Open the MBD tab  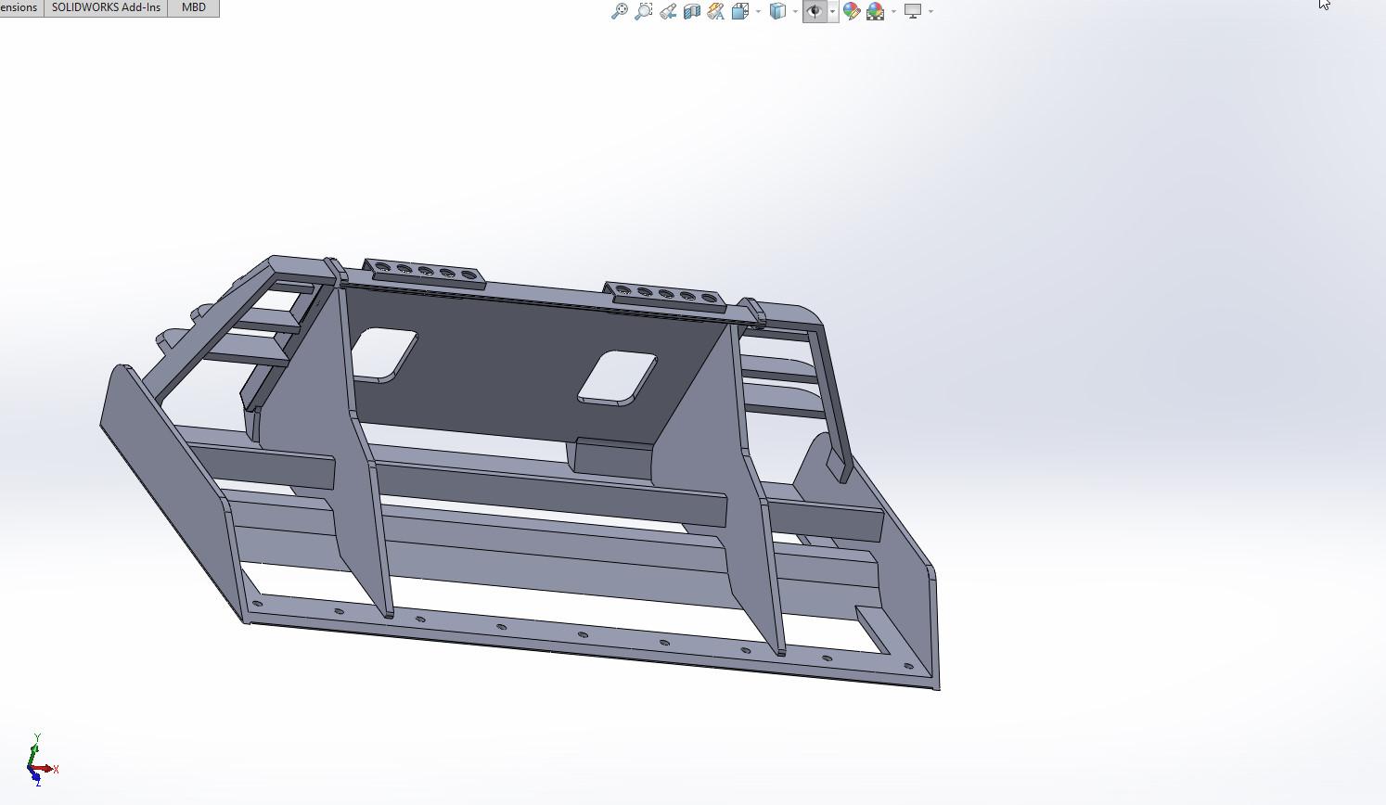pos(193,7)
